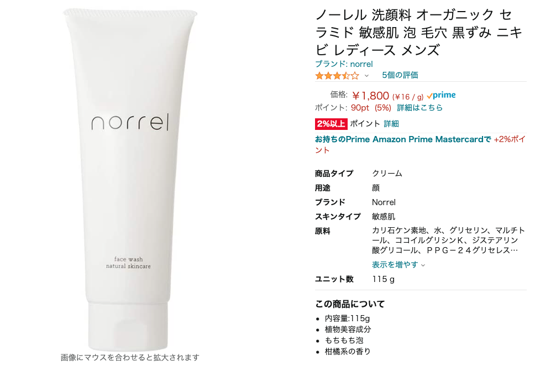Click the 90pt (5%) points text
535x366 pixels.
tap(371, 108)
